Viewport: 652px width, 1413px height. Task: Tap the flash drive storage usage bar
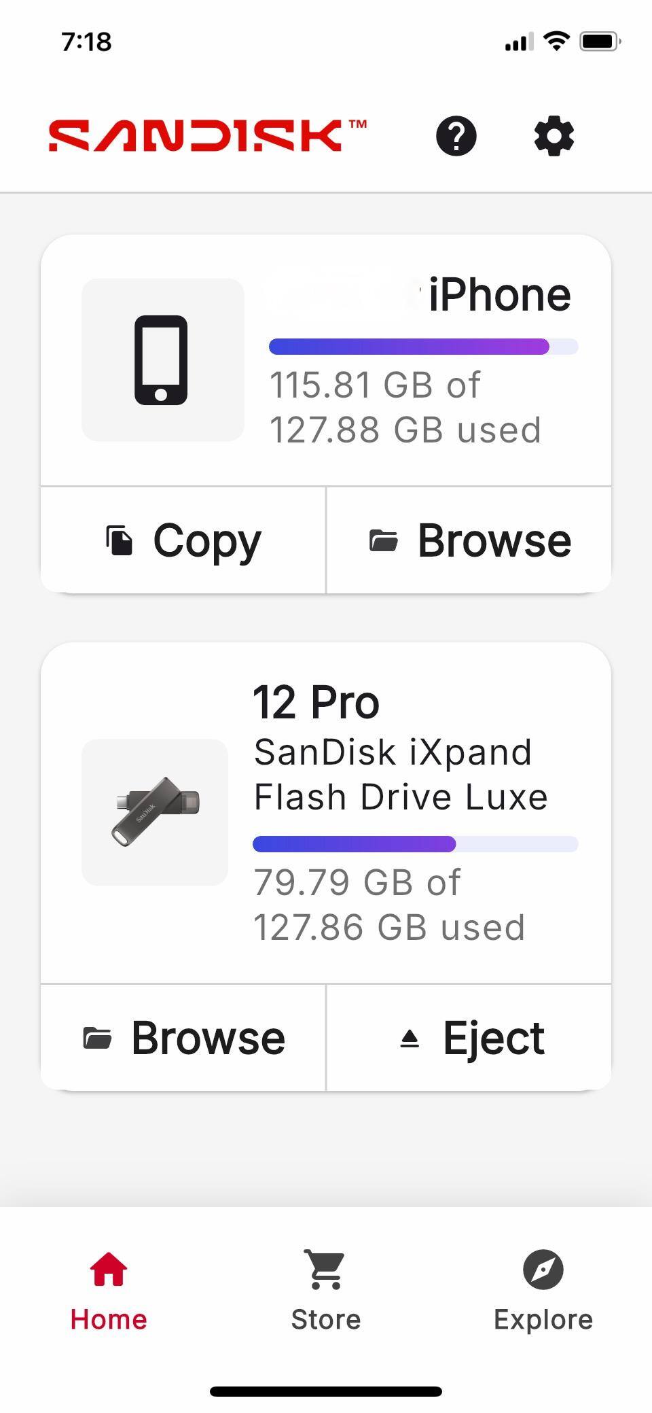point(415,844)
